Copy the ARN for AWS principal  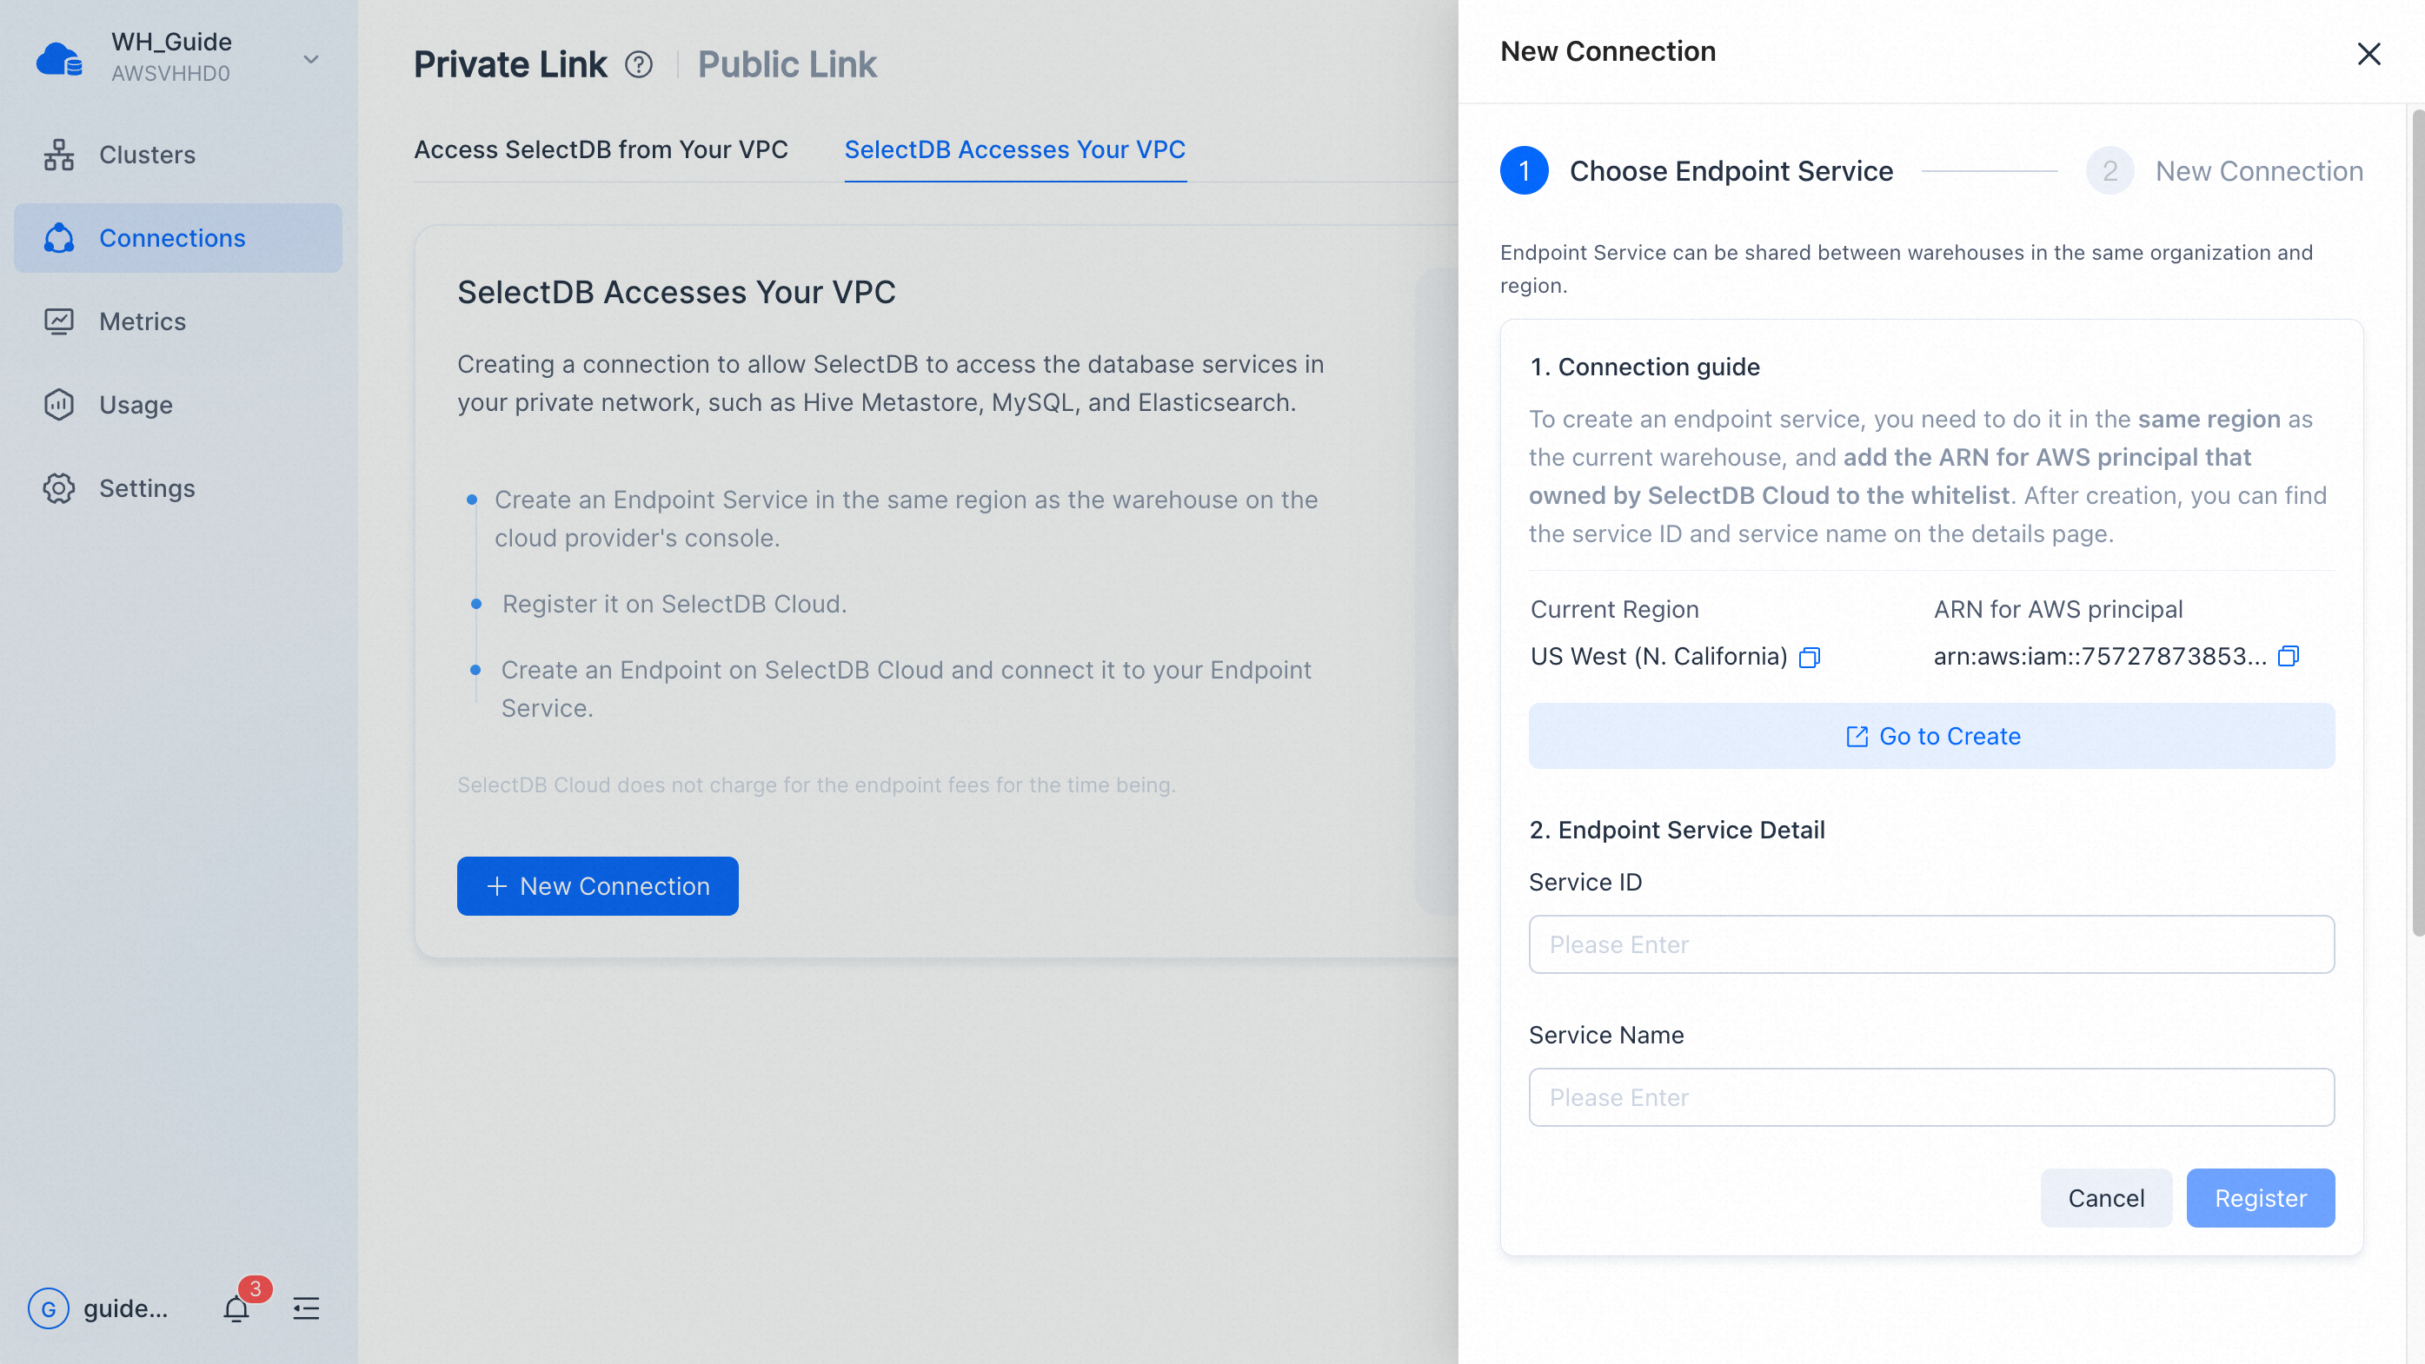tap(2288, 656)
